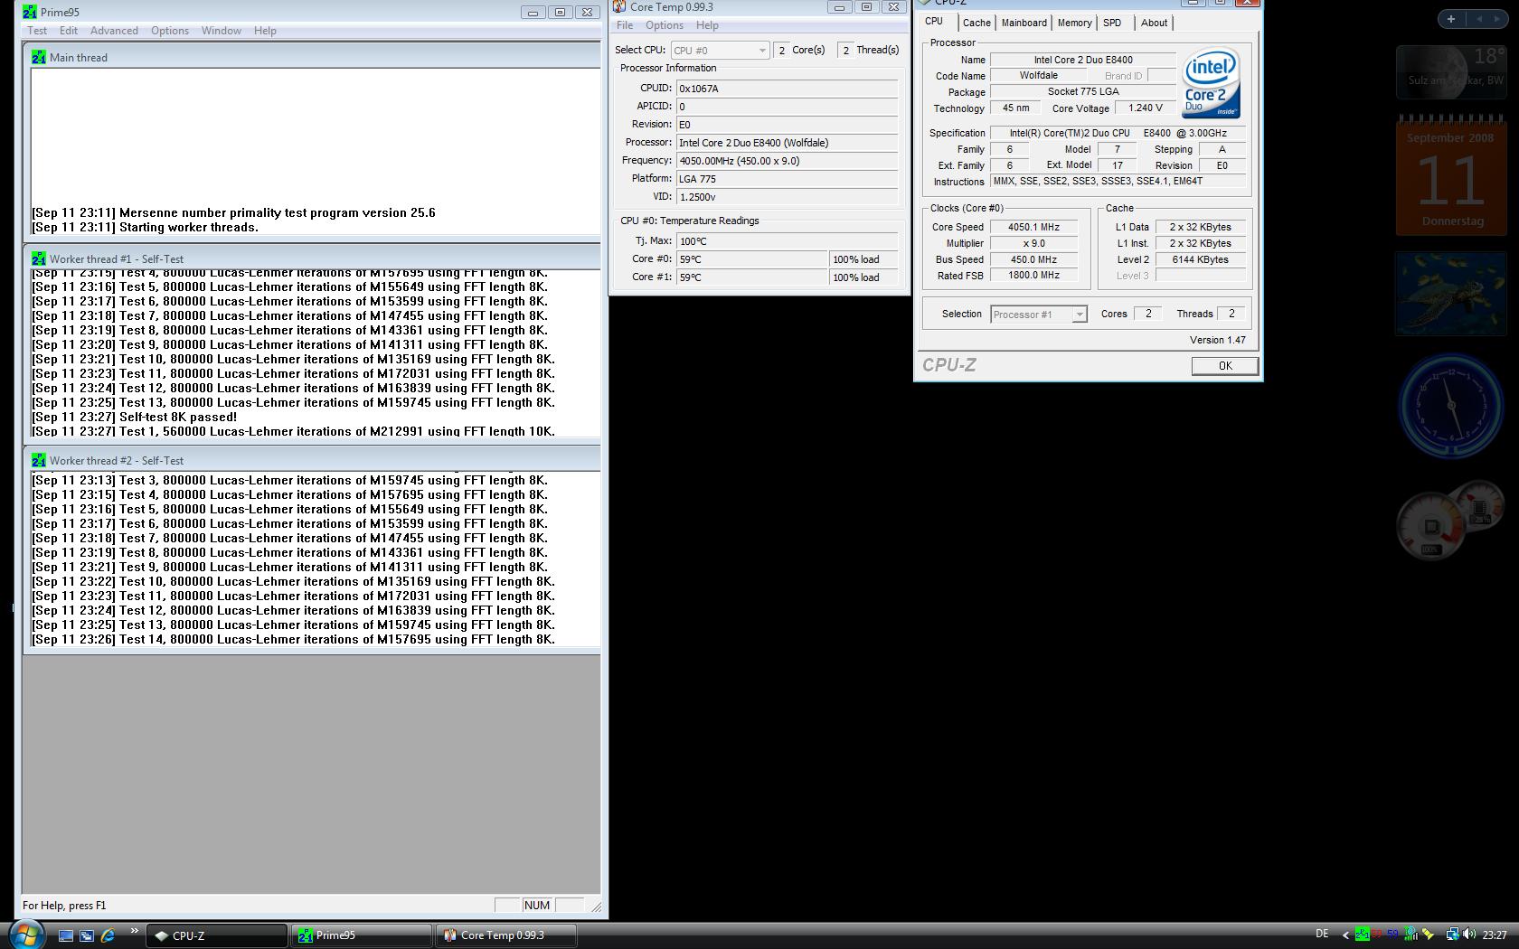
Task: Click Frequency field in Core Temp
Action: (787, 161)
